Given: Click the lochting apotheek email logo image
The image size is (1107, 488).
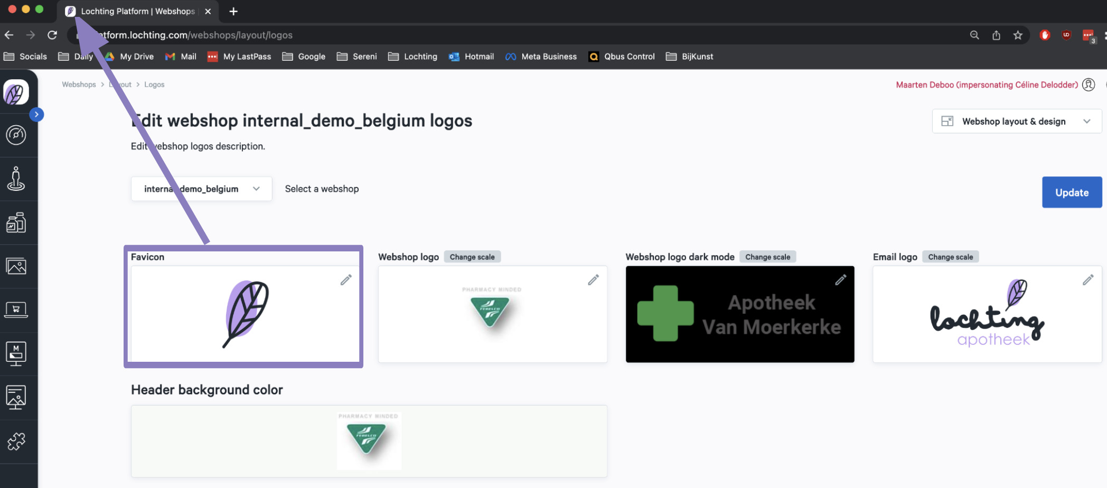Looking at the screenshot, I should coord(987,313).
